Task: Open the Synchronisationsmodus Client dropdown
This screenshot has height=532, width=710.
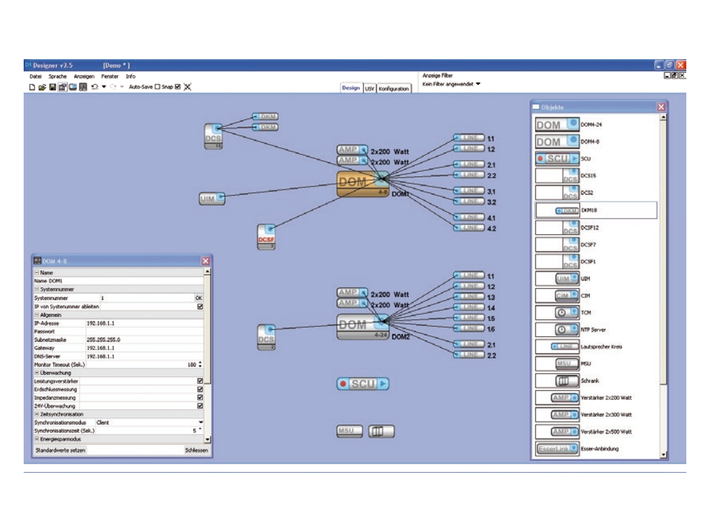Action: [x=201, y=423]
